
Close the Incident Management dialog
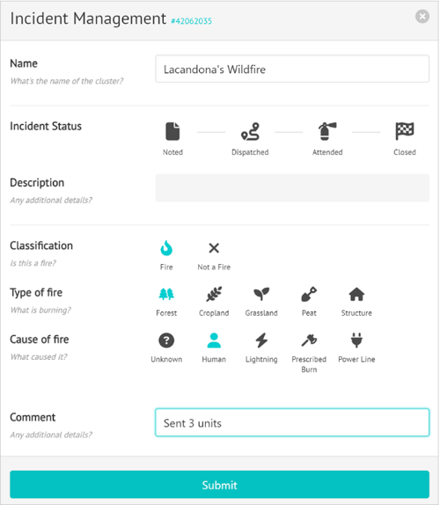[x=422, y=17]
